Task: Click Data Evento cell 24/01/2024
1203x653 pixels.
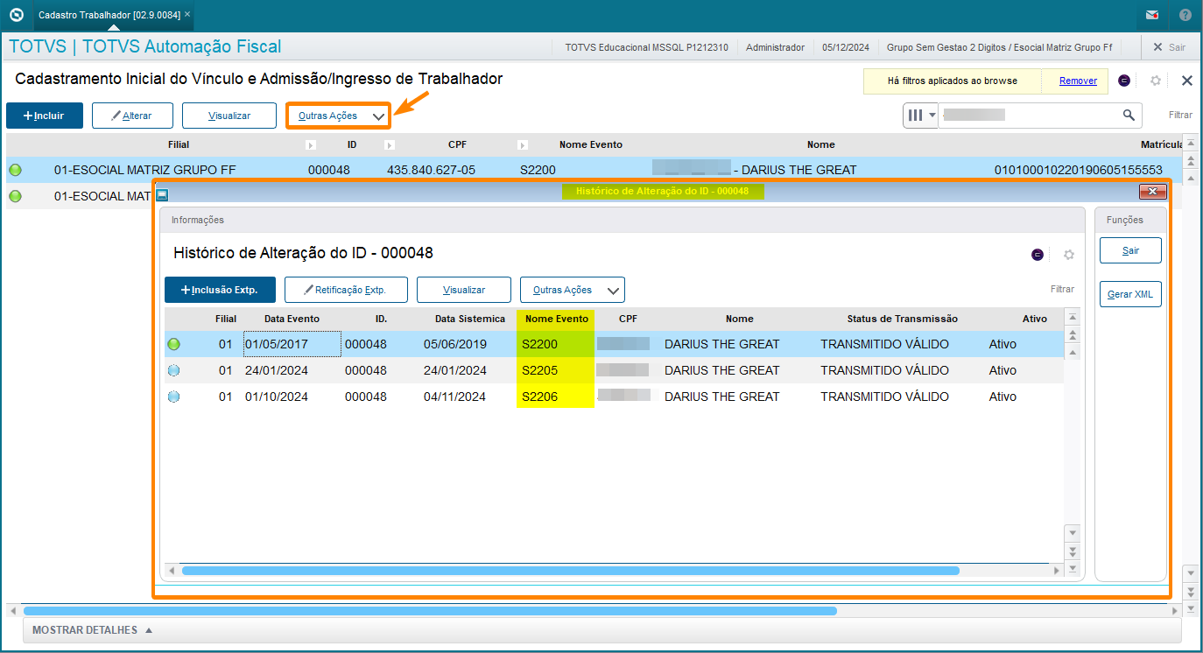Action: click(x=277, y=370)
